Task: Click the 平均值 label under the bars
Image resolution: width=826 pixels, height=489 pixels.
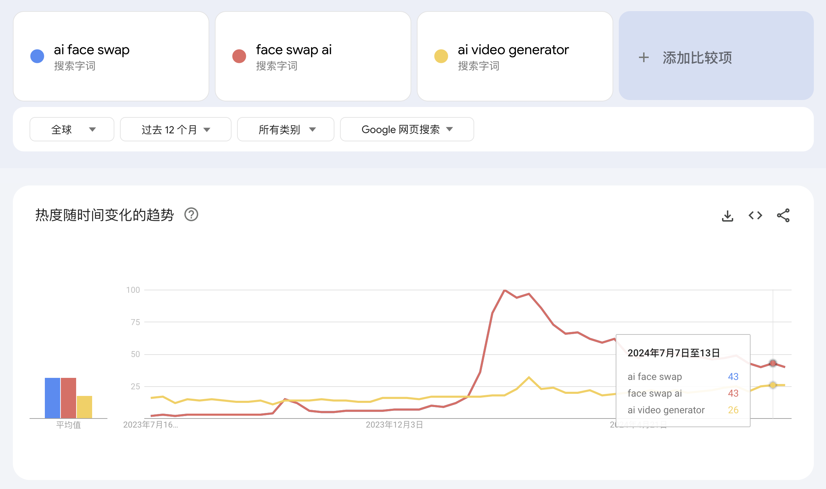Action: click(x=68, y=425)
